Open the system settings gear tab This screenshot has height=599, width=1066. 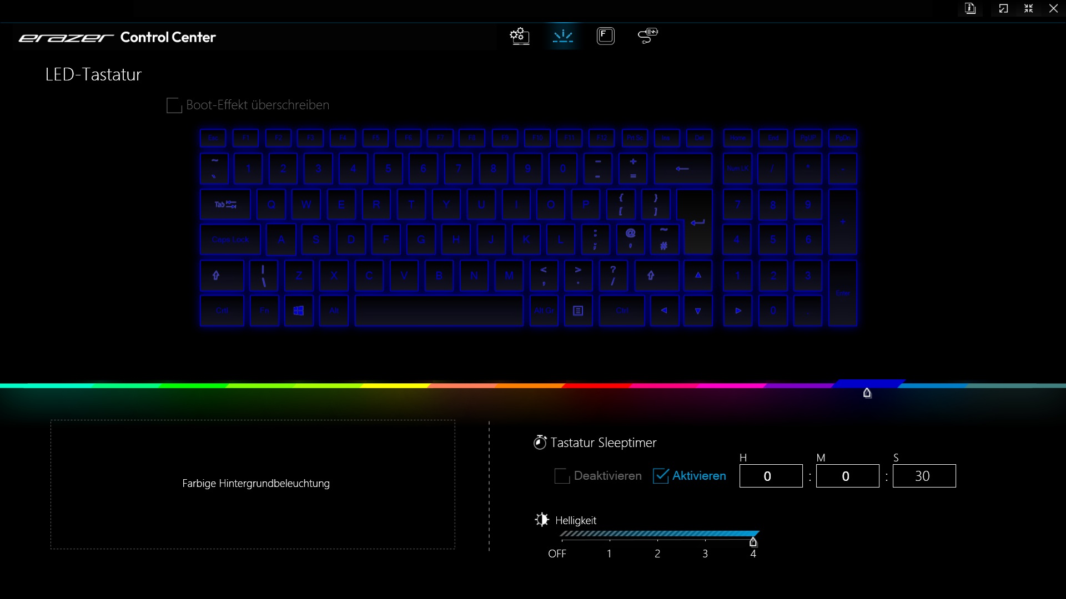point(519,37)
